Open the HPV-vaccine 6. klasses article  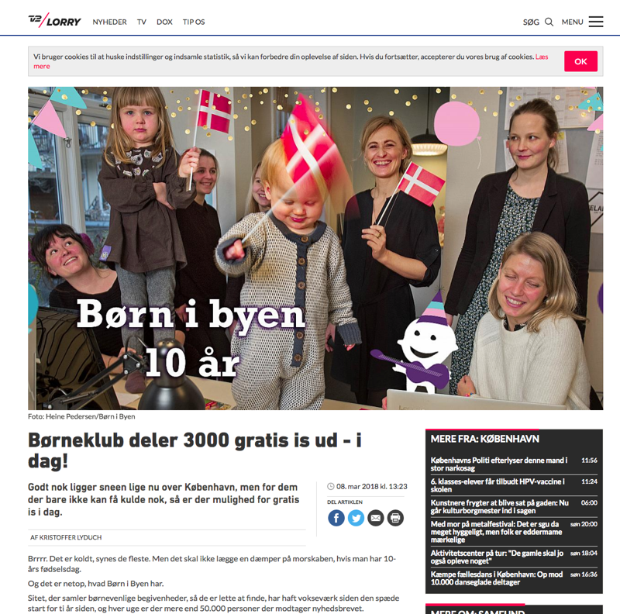[x=498, y=485]
